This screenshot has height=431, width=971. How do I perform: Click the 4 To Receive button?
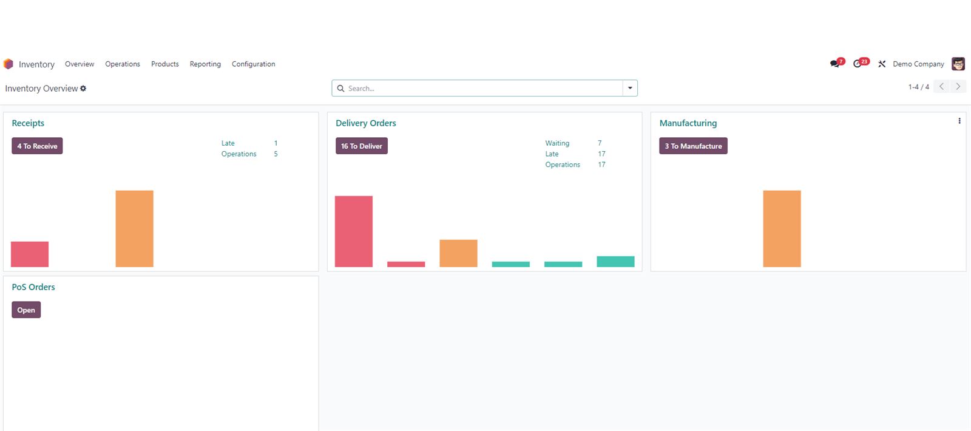pyautogui.click(x=37, y=146)
